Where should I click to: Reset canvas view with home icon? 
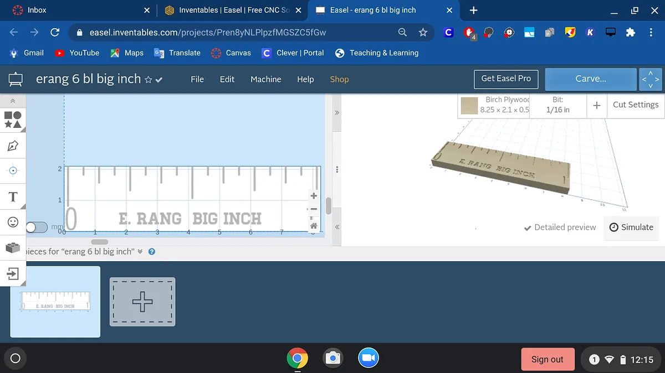coord(314,225)
